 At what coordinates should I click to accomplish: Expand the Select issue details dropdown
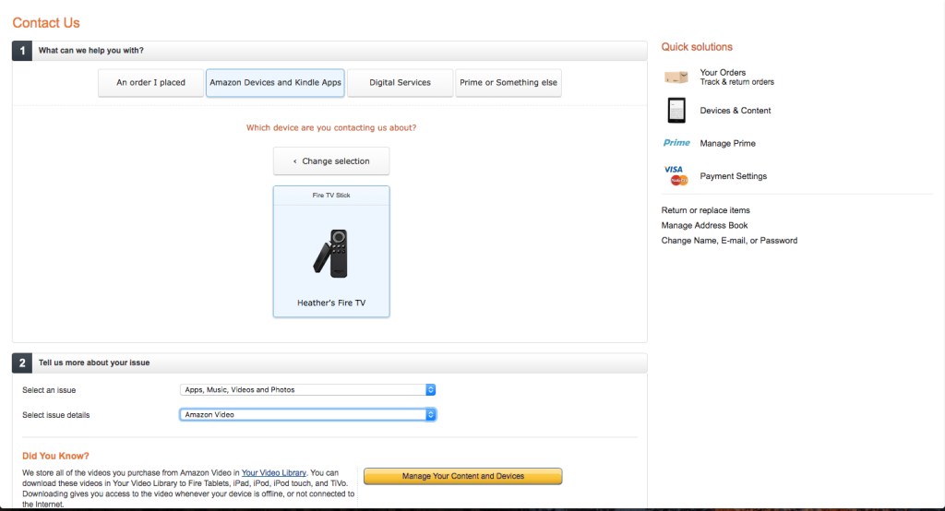tap(307, 415)
